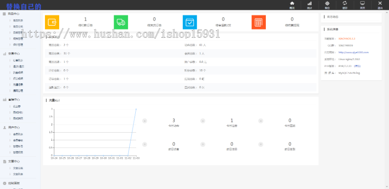Expand the 控制面板 sidebar section

click(13, 183)
